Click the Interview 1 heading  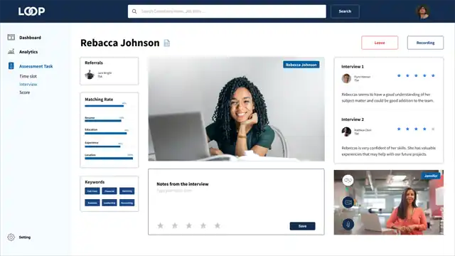(x=353, y=66)
